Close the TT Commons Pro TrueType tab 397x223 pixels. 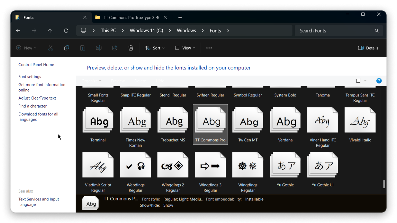(165, 17)
